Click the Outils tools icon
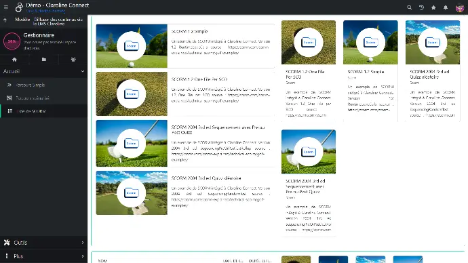 click(7, 243)
